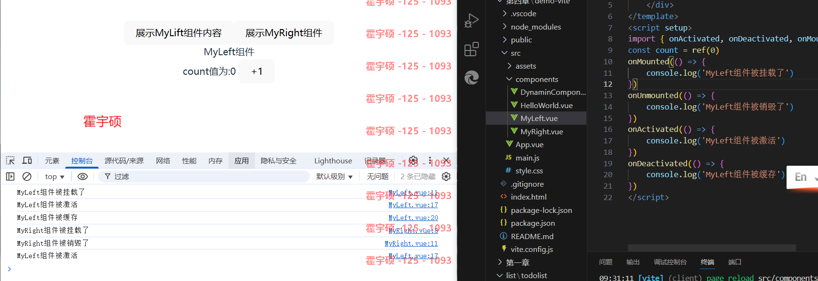Screen dimensions: 818x281
Task: Open the 问题 panel tab in VS Code
Action: 606,262
